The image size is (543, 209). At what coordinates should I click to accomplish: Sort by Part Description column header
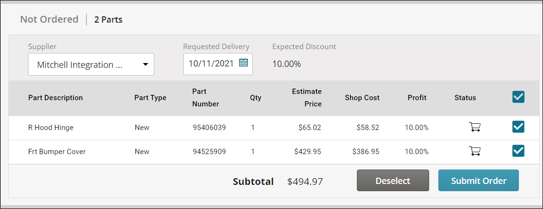(x=55, y=98)
